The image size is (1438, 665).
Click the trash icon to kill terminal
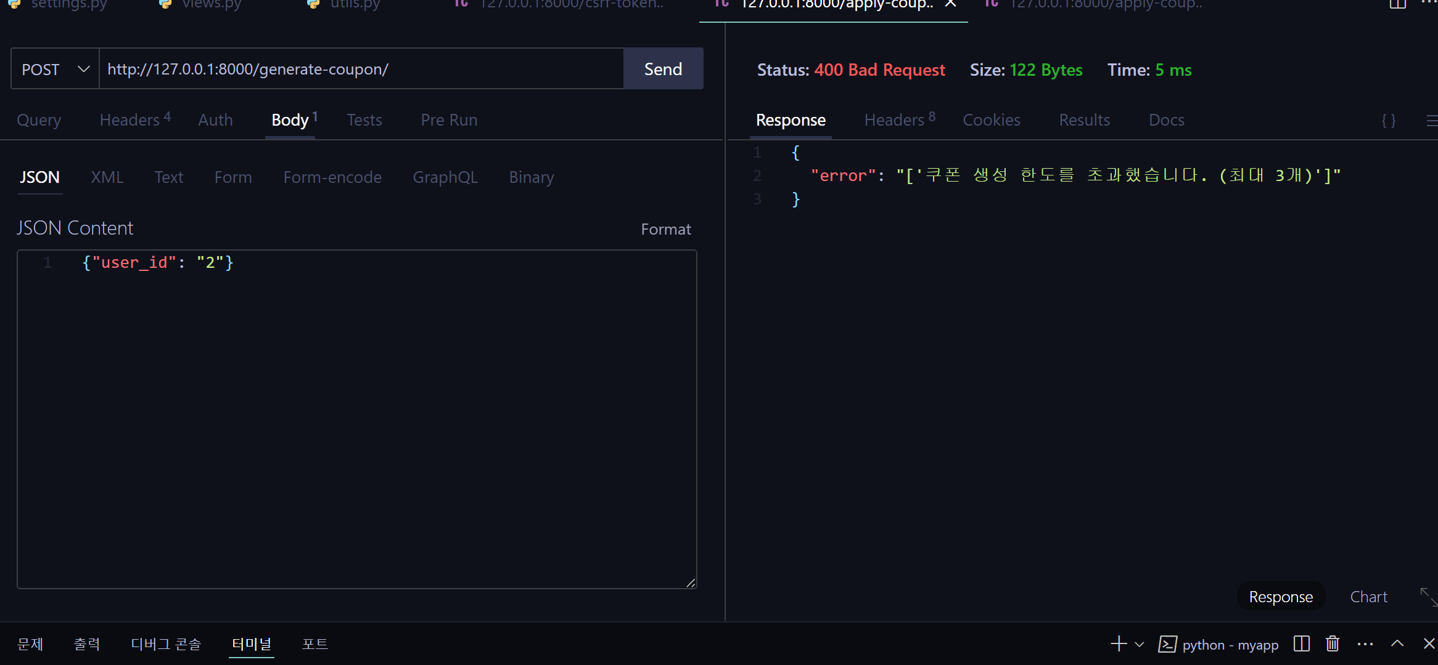pos(1333,644)
